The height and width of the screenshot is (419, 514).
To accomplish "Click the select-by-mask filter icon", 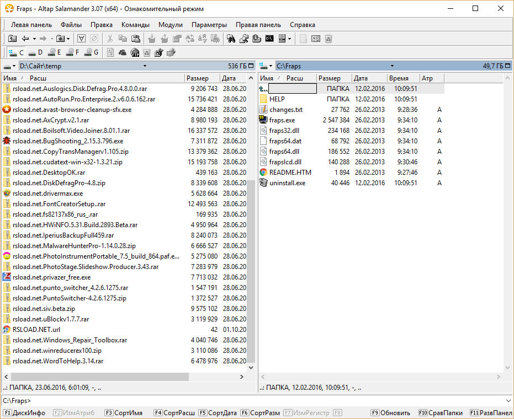I will point(81,39).
